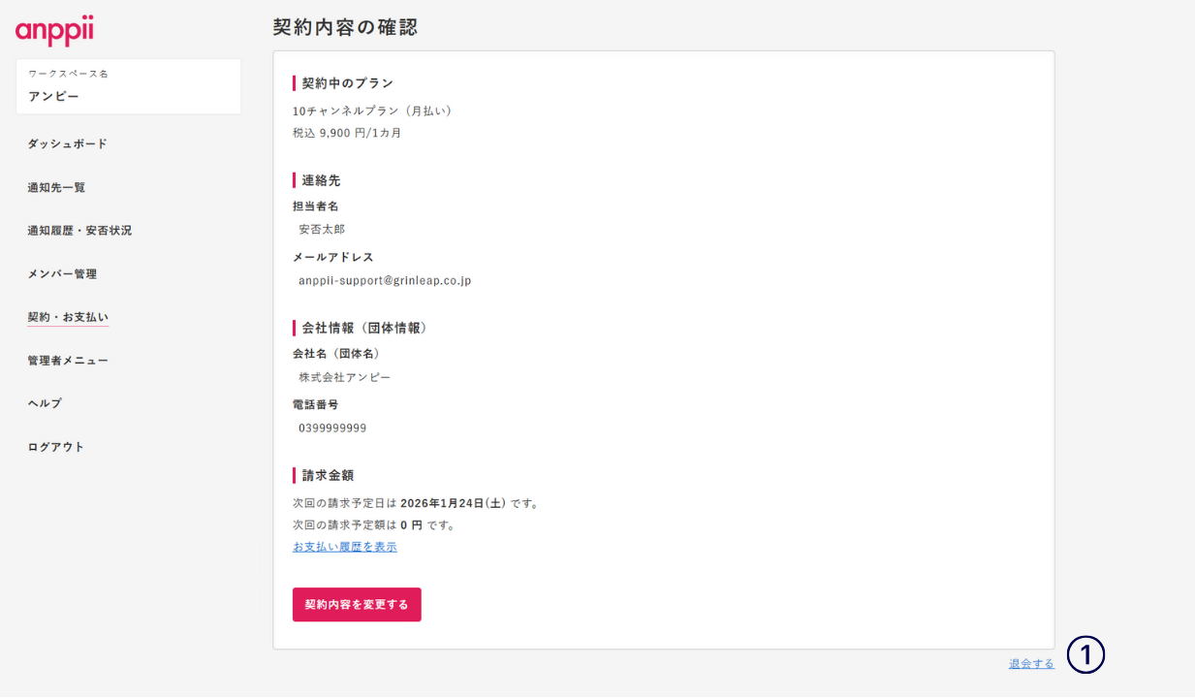Screen dimensions: 1195x698
Task: Open 通知先一覧 from the sidebar
Action: (56, 187)
